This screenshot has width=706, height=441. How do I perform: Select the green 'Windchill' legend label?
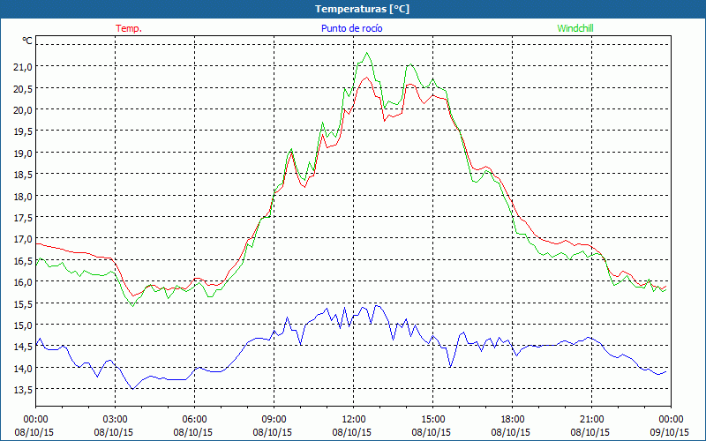pos(575,28)
